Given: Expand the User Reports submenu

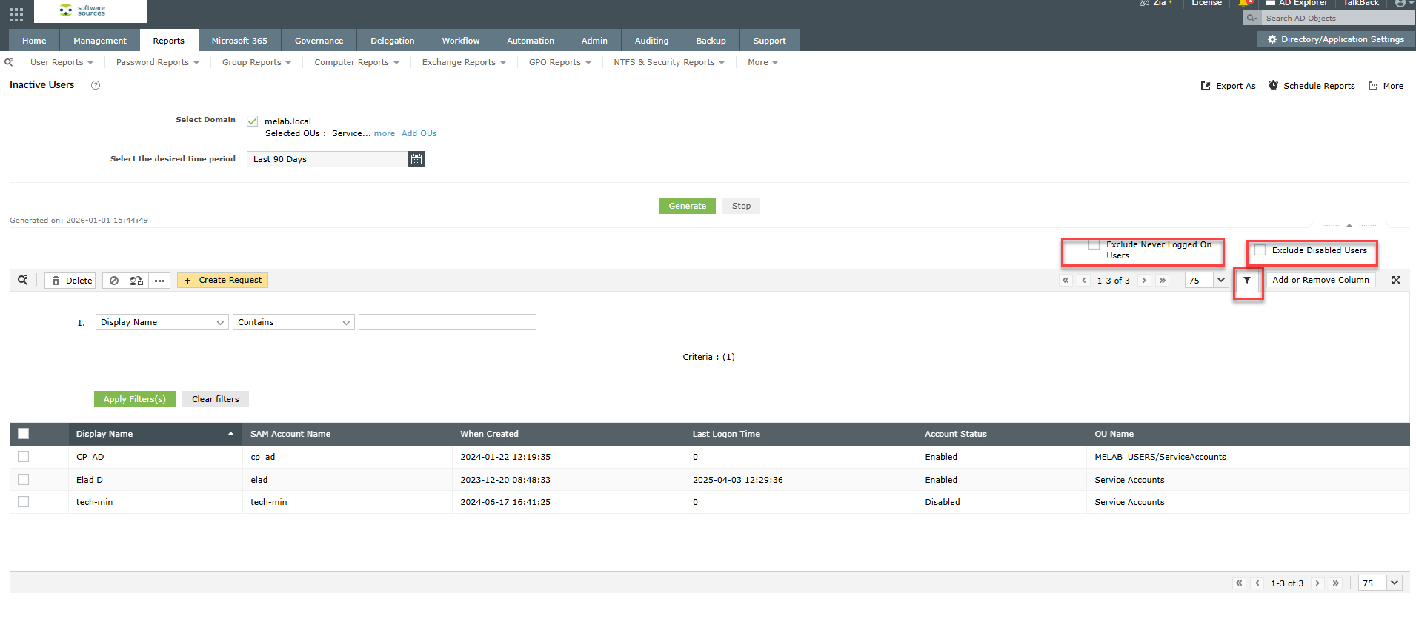Looking at the screenshot, I should 62,62.
